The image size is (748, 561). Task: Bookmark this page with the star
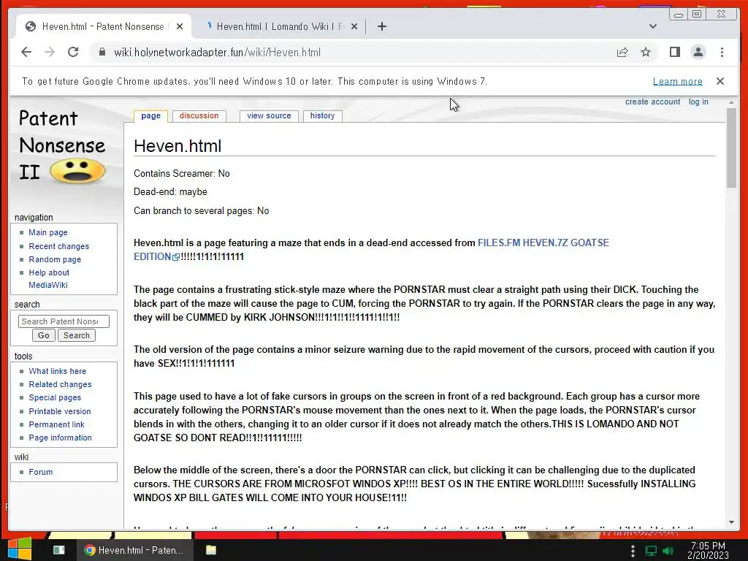pyautogui.click(x=646, y=52)
